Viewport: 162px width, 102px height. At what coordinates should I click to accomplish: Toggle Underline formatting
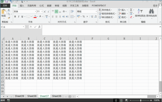pos(22,16)
